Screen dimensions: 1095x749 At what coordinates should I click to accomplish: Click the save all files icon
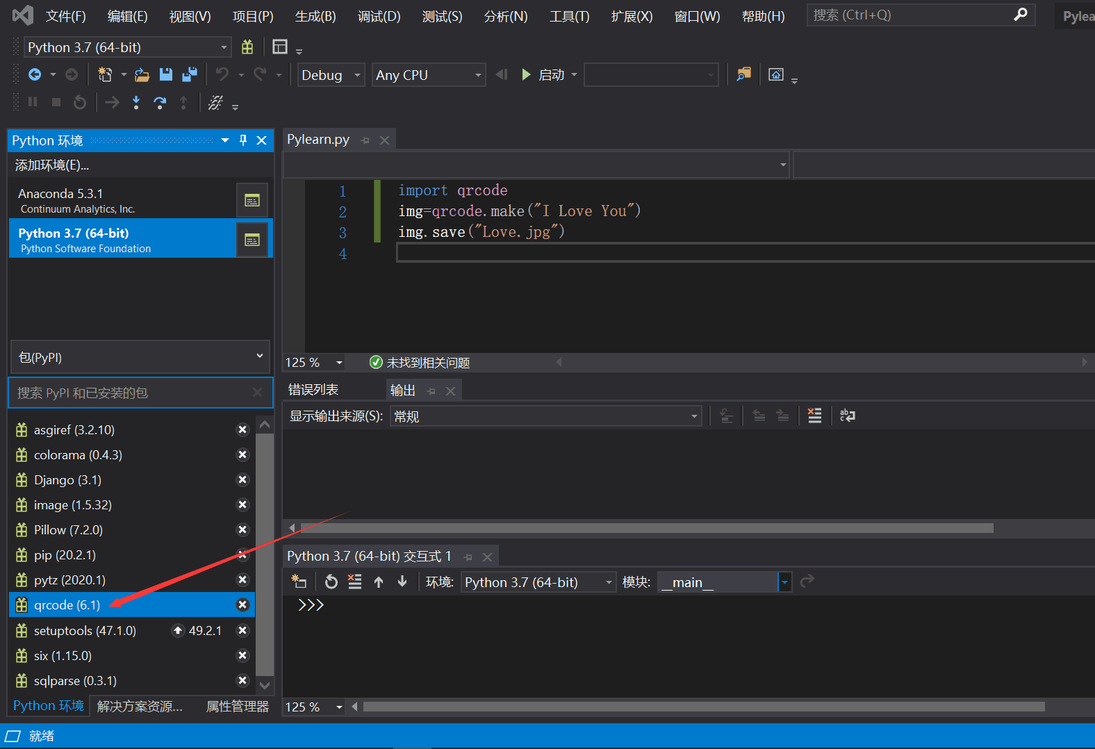click(190, 74)
